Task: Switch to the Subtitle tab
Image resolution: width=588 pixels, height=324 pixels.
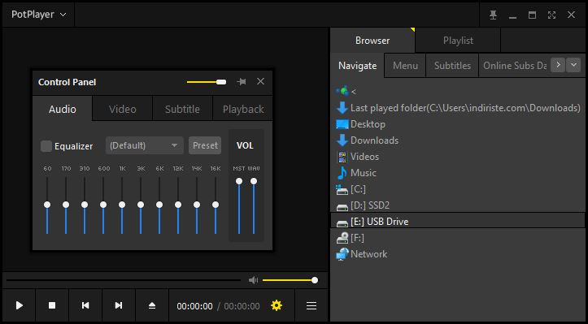Action: [182, 110]
